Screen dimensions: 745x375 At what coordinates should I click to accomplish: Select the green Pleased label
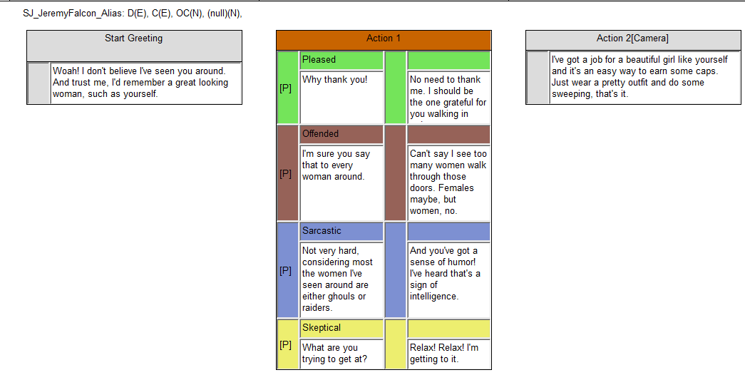[x=341, y=60]
